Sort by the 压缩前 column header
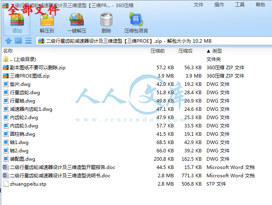 click(158, 51)
